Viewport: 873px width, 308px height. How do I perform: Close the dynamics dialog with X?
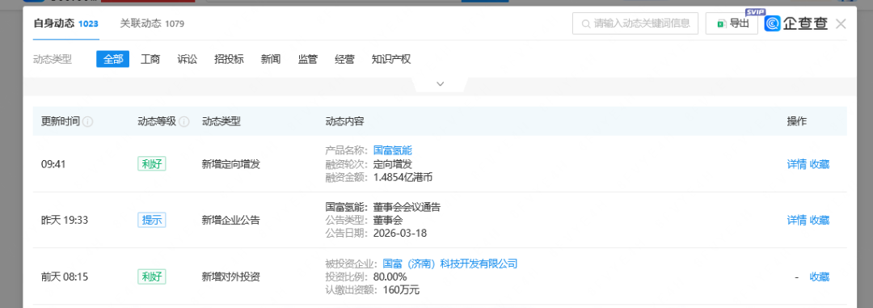point(841,23)
